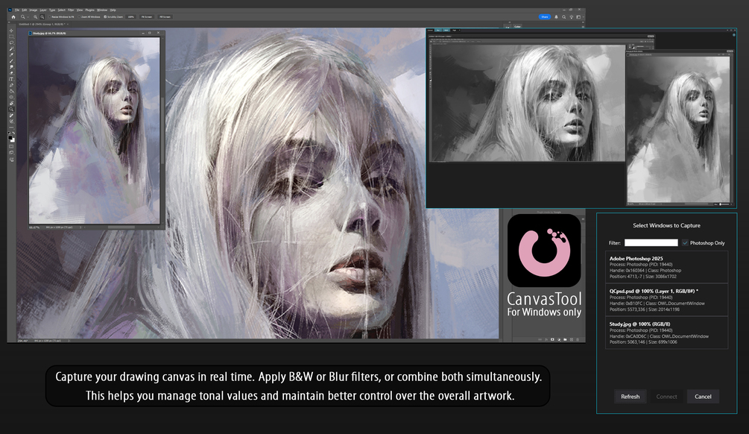Choose Zoom In mode in options bar
This screenshot has width=749, height=434.
point(35,16)
